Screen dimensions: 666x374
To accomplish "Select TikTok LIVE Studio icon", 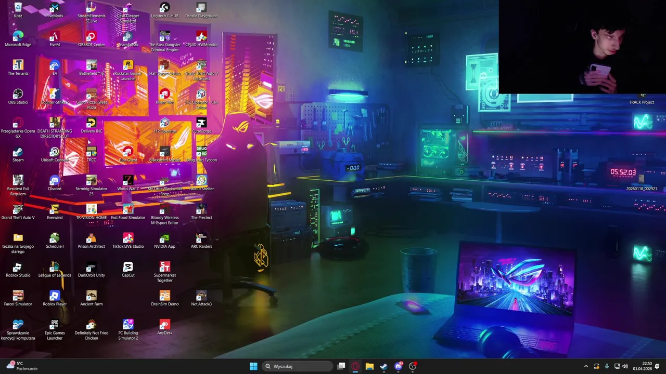I will (128, 241).
